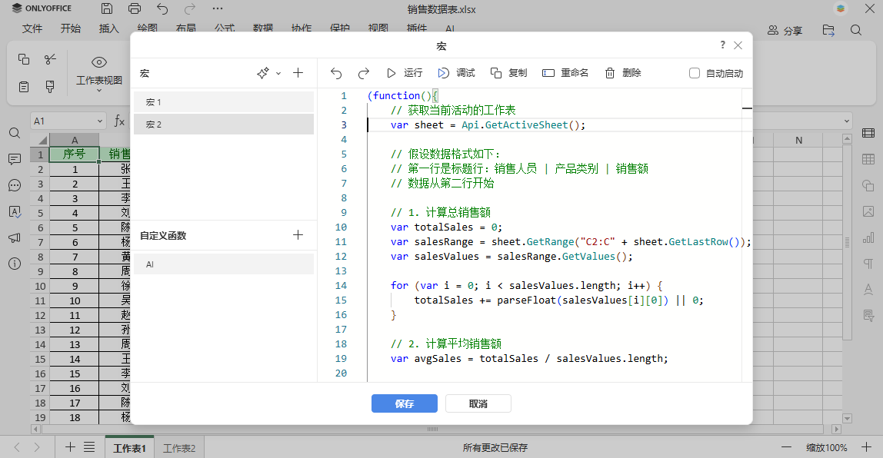This screenshot has width=883, height=458.
Task: Debug the macro with 调试
Action: 457,73
